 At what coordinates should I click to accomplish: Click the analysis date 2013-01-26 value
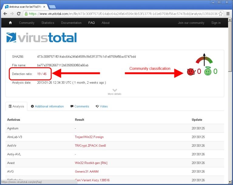pyautogui.click(x=72, y=82)
